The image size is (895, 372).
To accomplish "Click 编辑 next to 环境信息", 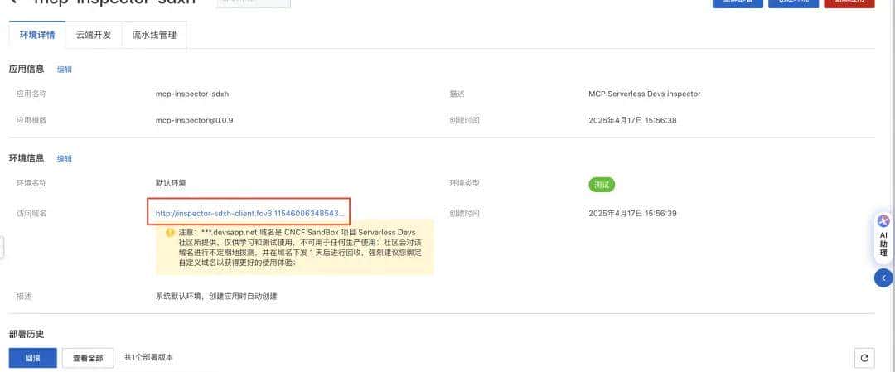I will 65,158.
